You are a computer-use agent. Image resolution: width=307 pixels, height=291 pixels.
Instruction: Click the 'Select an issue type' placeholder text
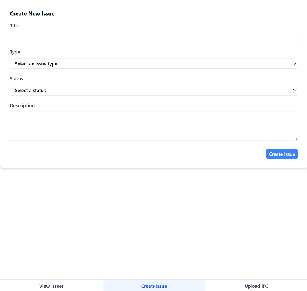point(36,64)
